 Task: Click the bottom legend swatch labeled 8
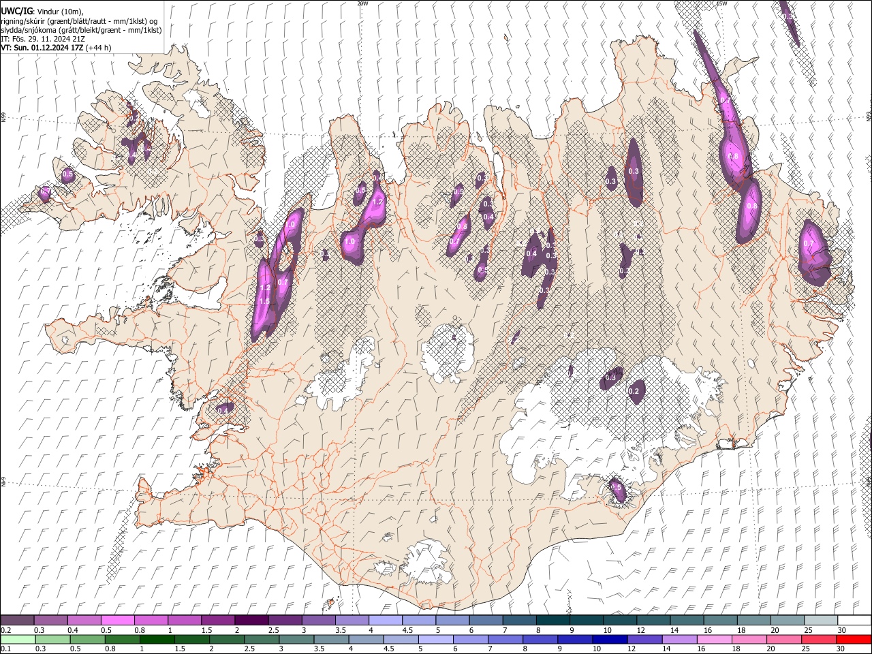click(x=540, y=639)
